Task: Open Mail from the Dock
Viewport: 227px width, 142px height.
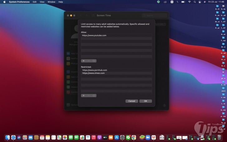Action: tap(31, 137)
